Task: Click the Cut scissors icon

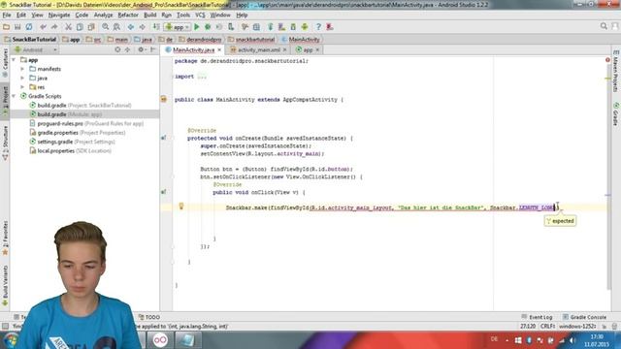Action: (x=68, y=27)
